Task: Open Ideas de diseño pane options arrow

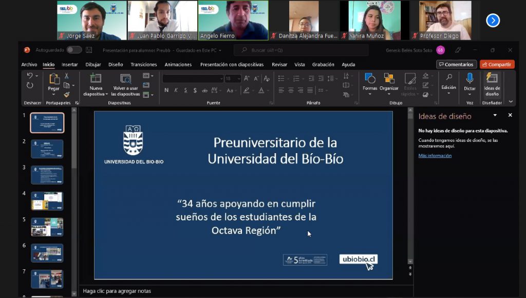Action: [495, 115]
